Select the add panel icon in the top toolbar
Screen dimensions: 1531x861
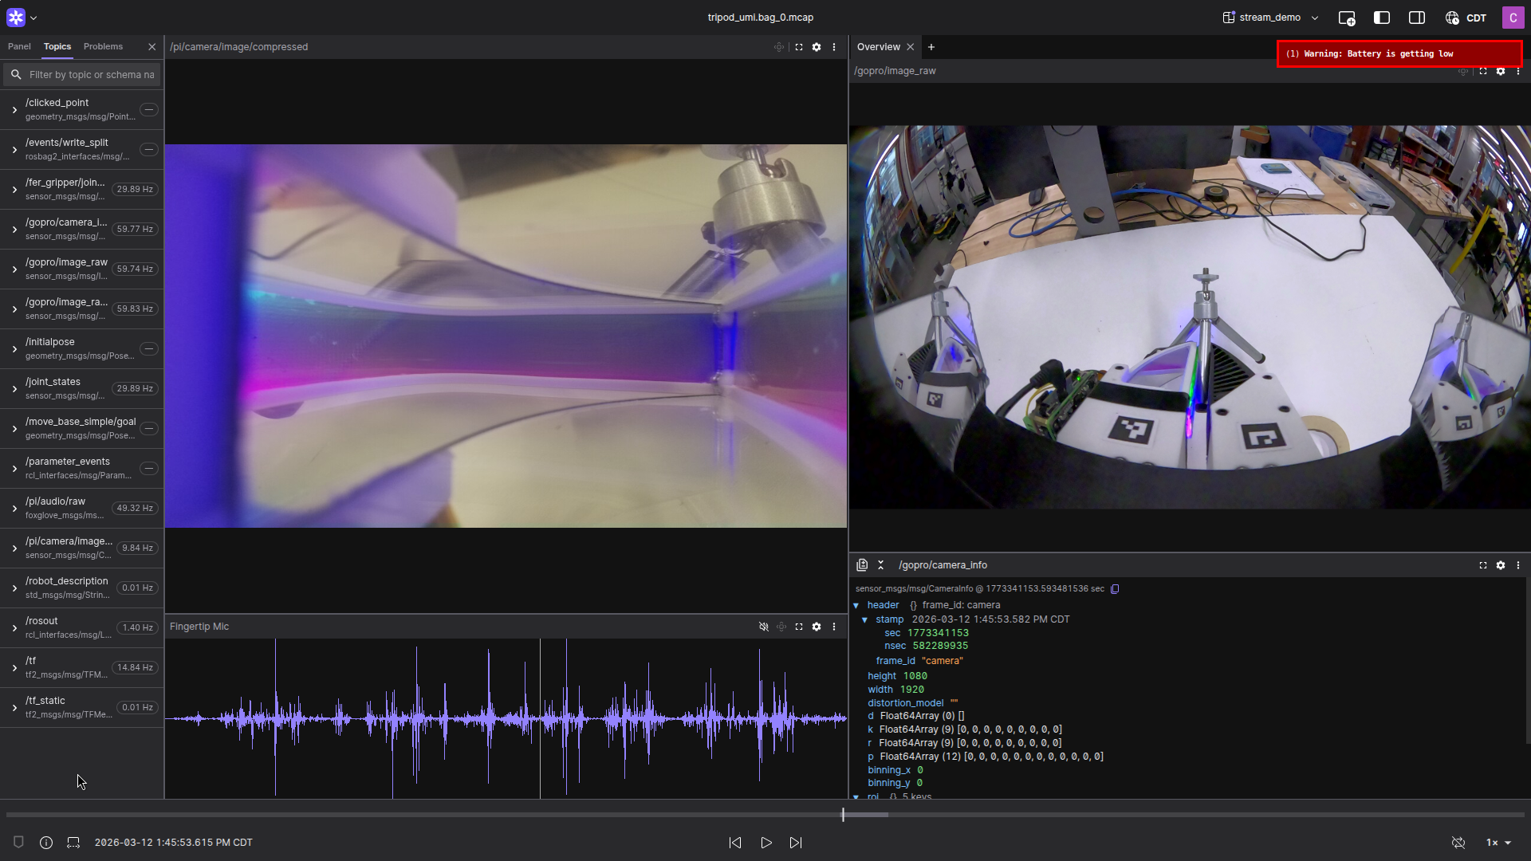pyautogui.click(x=1347, y=18)
